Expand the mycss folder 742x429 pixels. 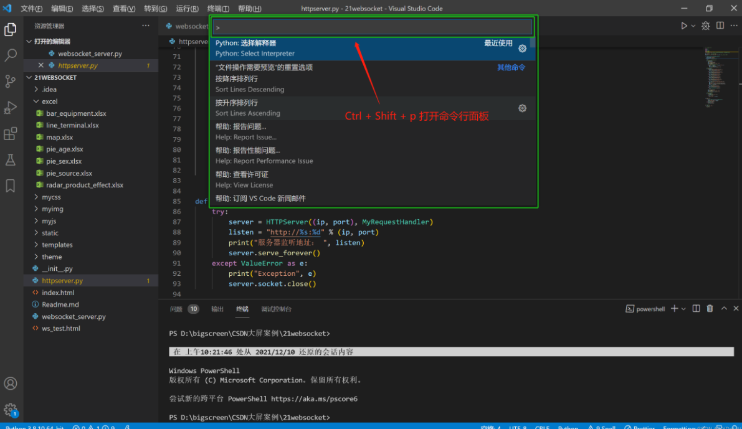coord(36,197)
